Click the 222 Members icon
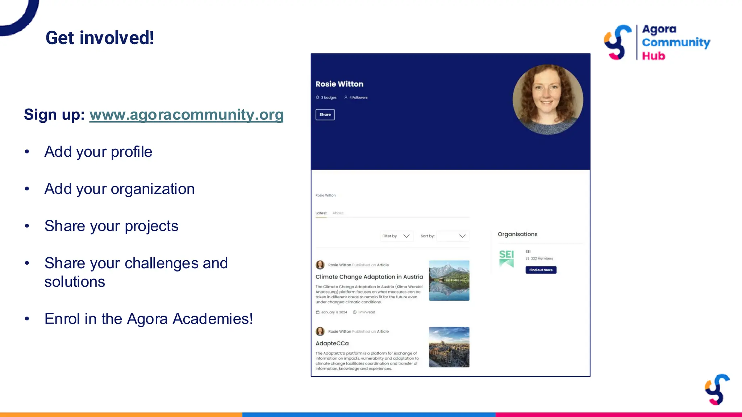The height and width of the screenshot is (417, 742). point(528,258)
